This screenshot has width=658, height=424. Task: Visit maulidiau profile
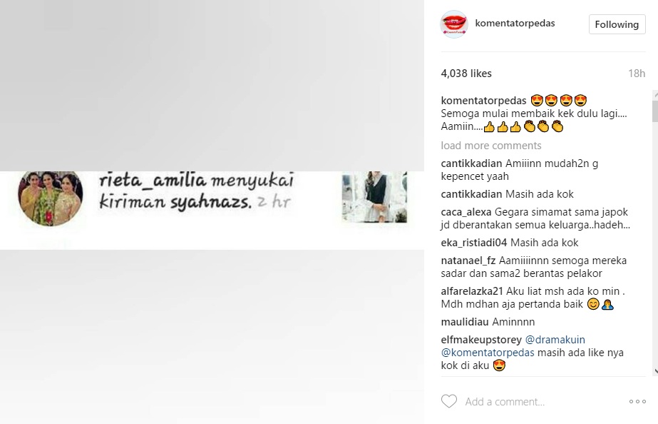(x=465, y=322)
